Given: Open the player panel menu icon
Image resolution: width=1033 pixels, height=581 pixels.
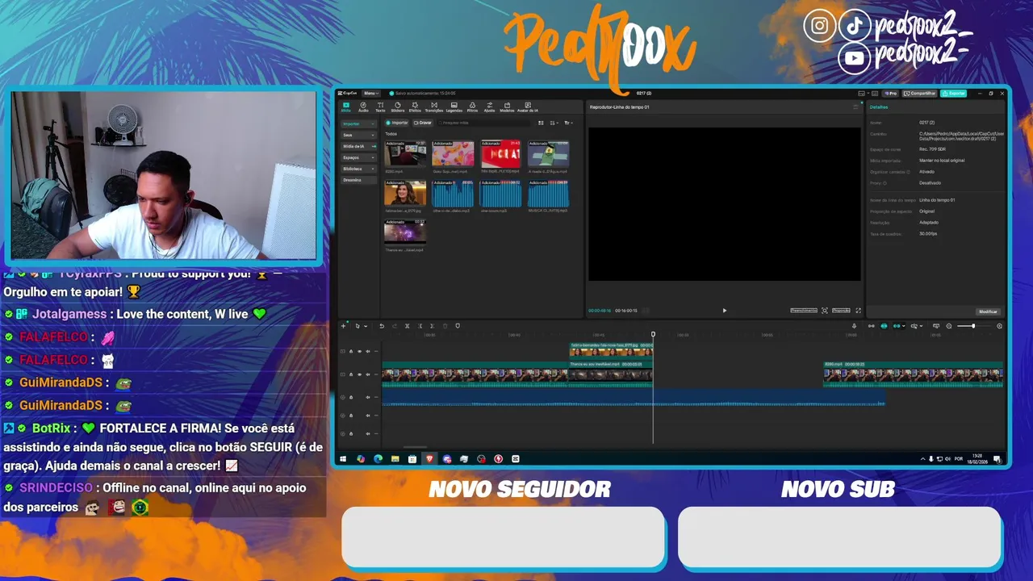Looking at the screenshot, I should pos(856,107).
